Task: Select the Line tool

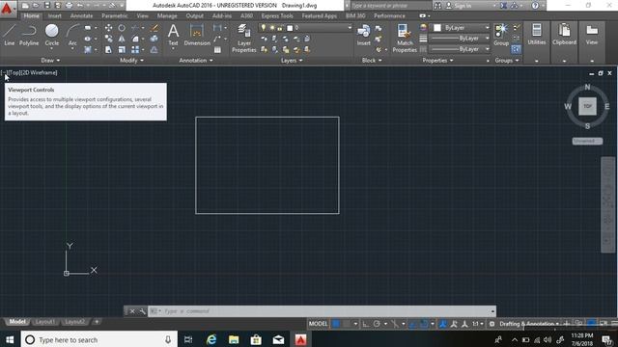Action: 10,35
